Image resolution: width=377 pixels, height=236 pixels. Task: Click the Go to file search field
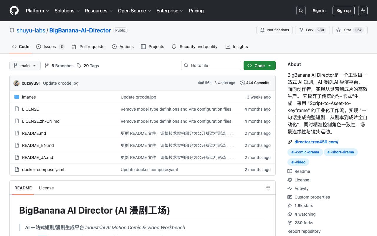(x=211, y=65)
